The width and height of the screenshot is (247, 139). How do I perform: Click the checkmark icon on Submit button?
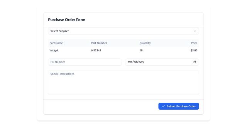[x=163, y=106]
